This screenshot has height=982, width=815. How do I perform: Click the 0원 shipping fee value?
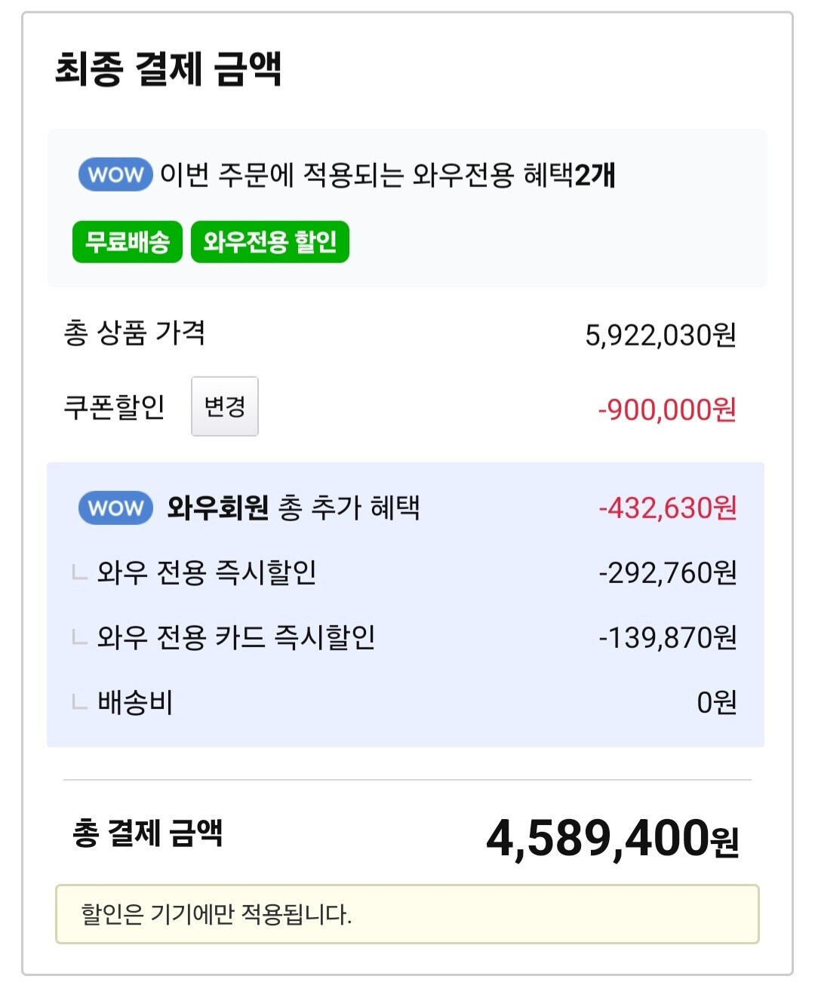point(716,703)
